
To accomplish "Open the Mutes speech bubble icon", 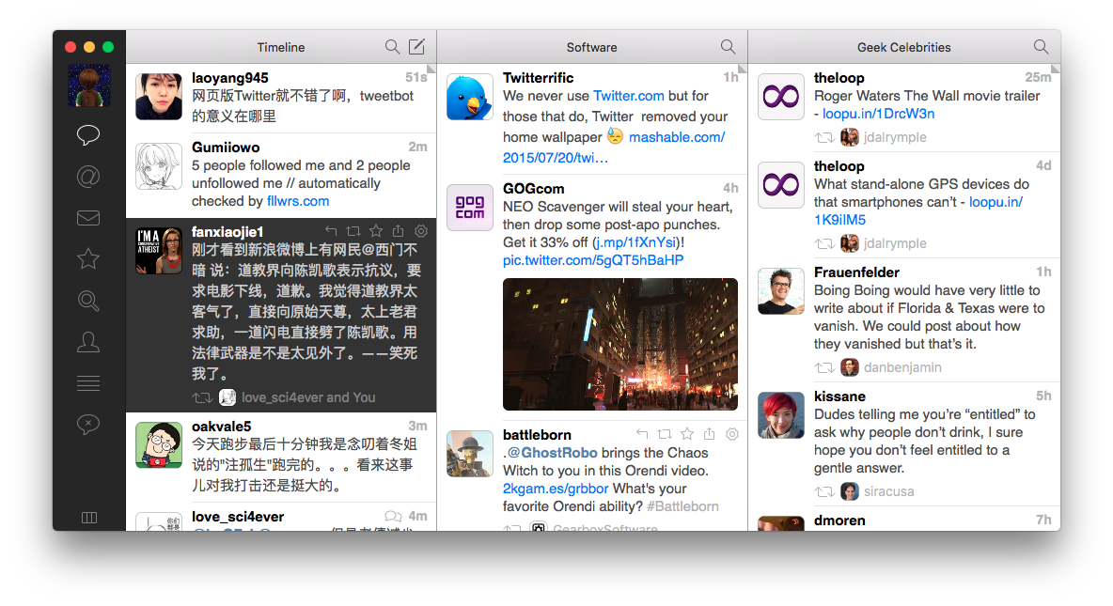I will tap(88, 425).
